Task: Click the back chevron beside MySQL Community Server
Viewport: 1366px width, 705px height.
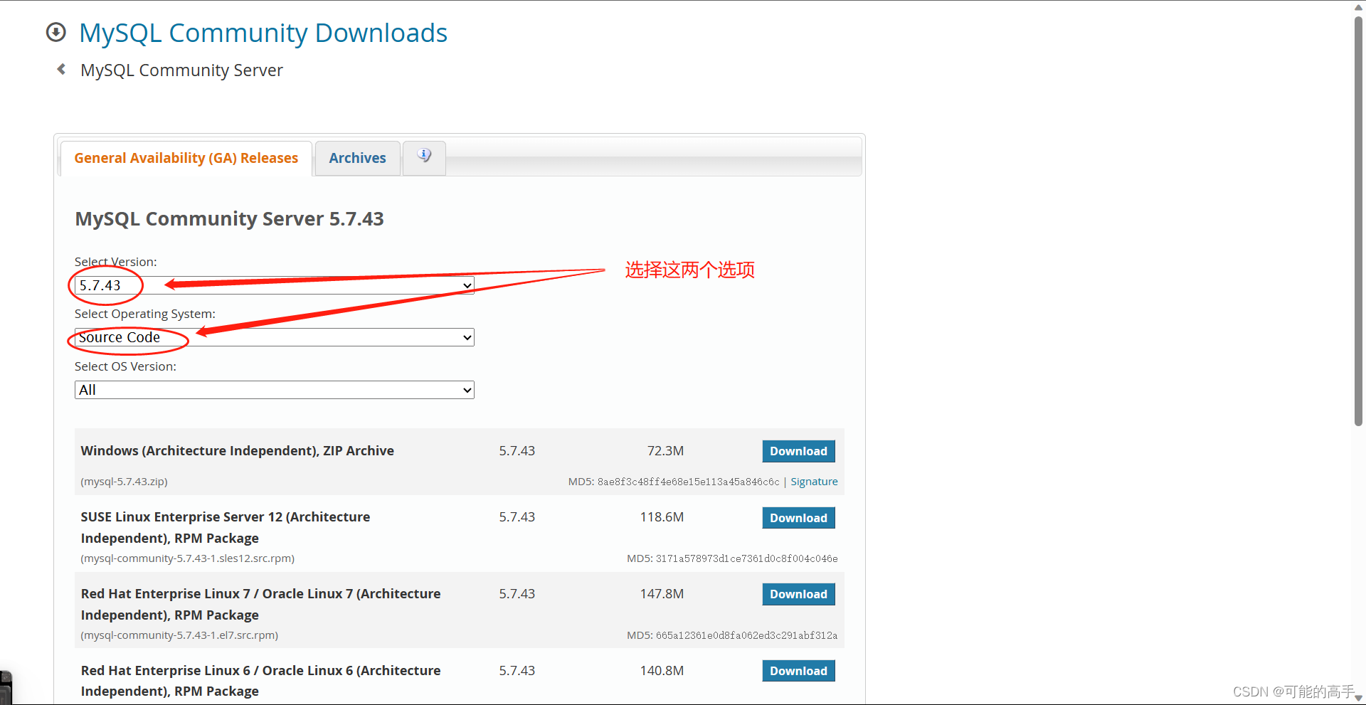Action: point(61,69)
